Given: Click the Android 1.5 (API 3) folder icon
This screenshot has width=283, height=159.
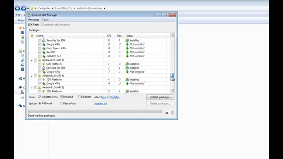Looking at the screenshot, I should 39,87.
